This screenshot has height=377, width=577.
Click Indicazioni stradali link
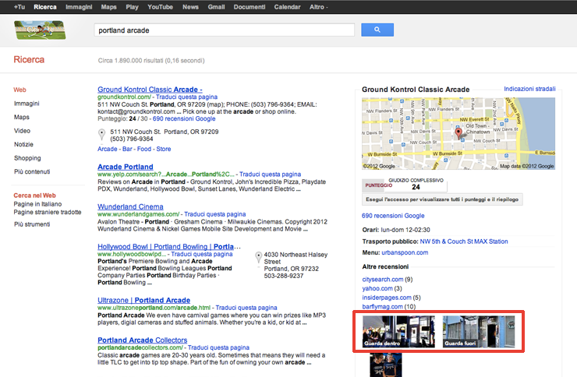(529, 89)
